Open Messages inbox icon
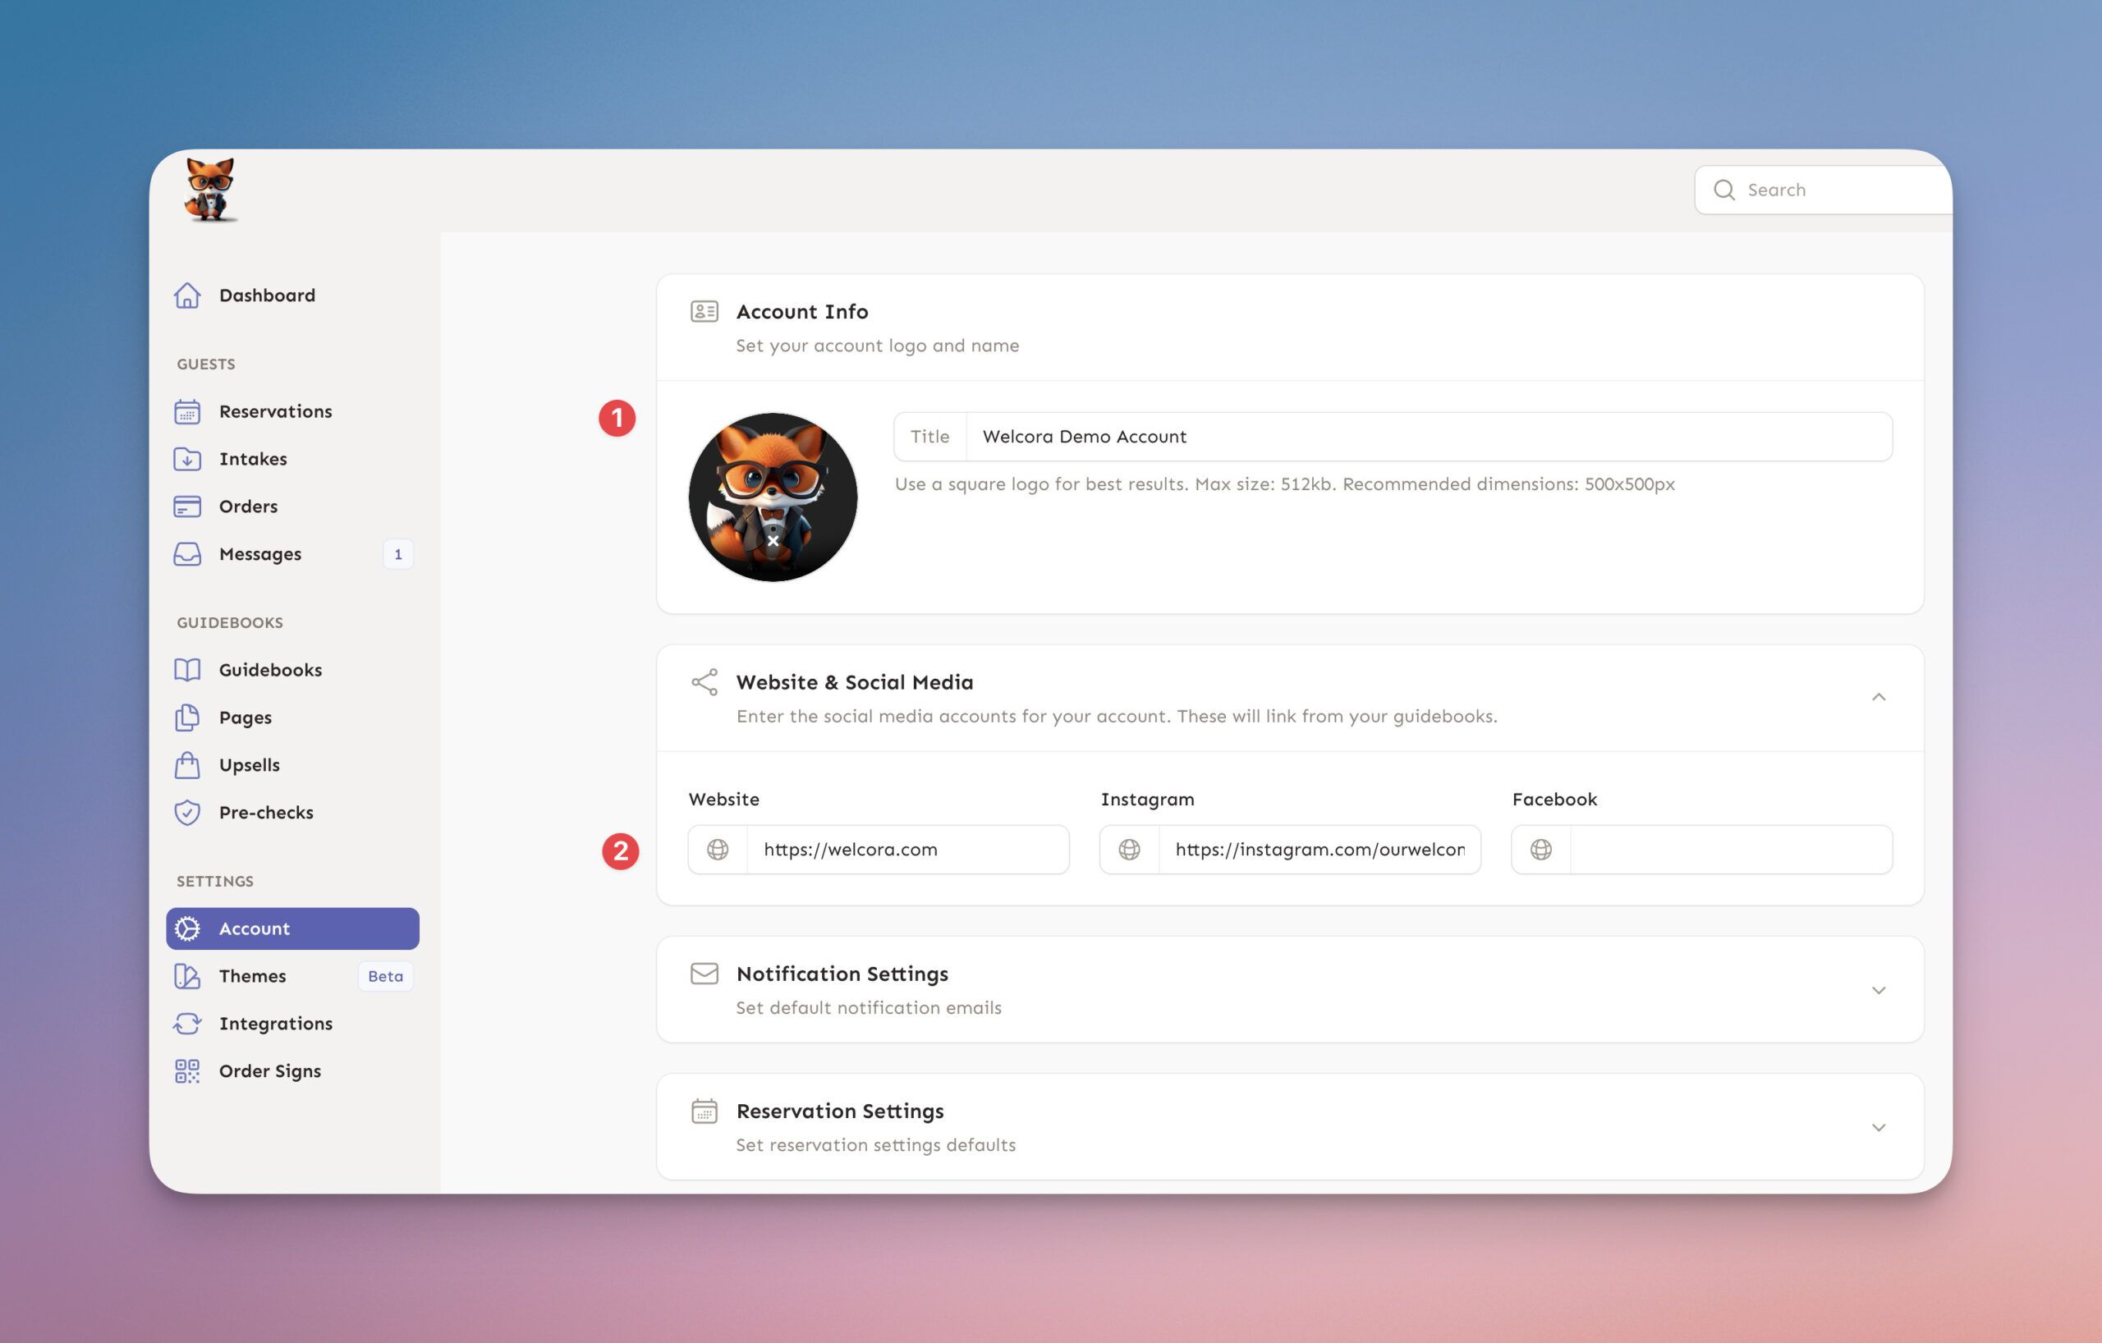The image size is (2102, 1343). pos(187,554)
